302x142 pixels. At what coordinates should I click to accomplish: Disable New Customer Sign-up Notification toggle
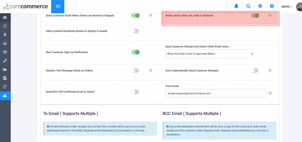[x=135, y=52]
